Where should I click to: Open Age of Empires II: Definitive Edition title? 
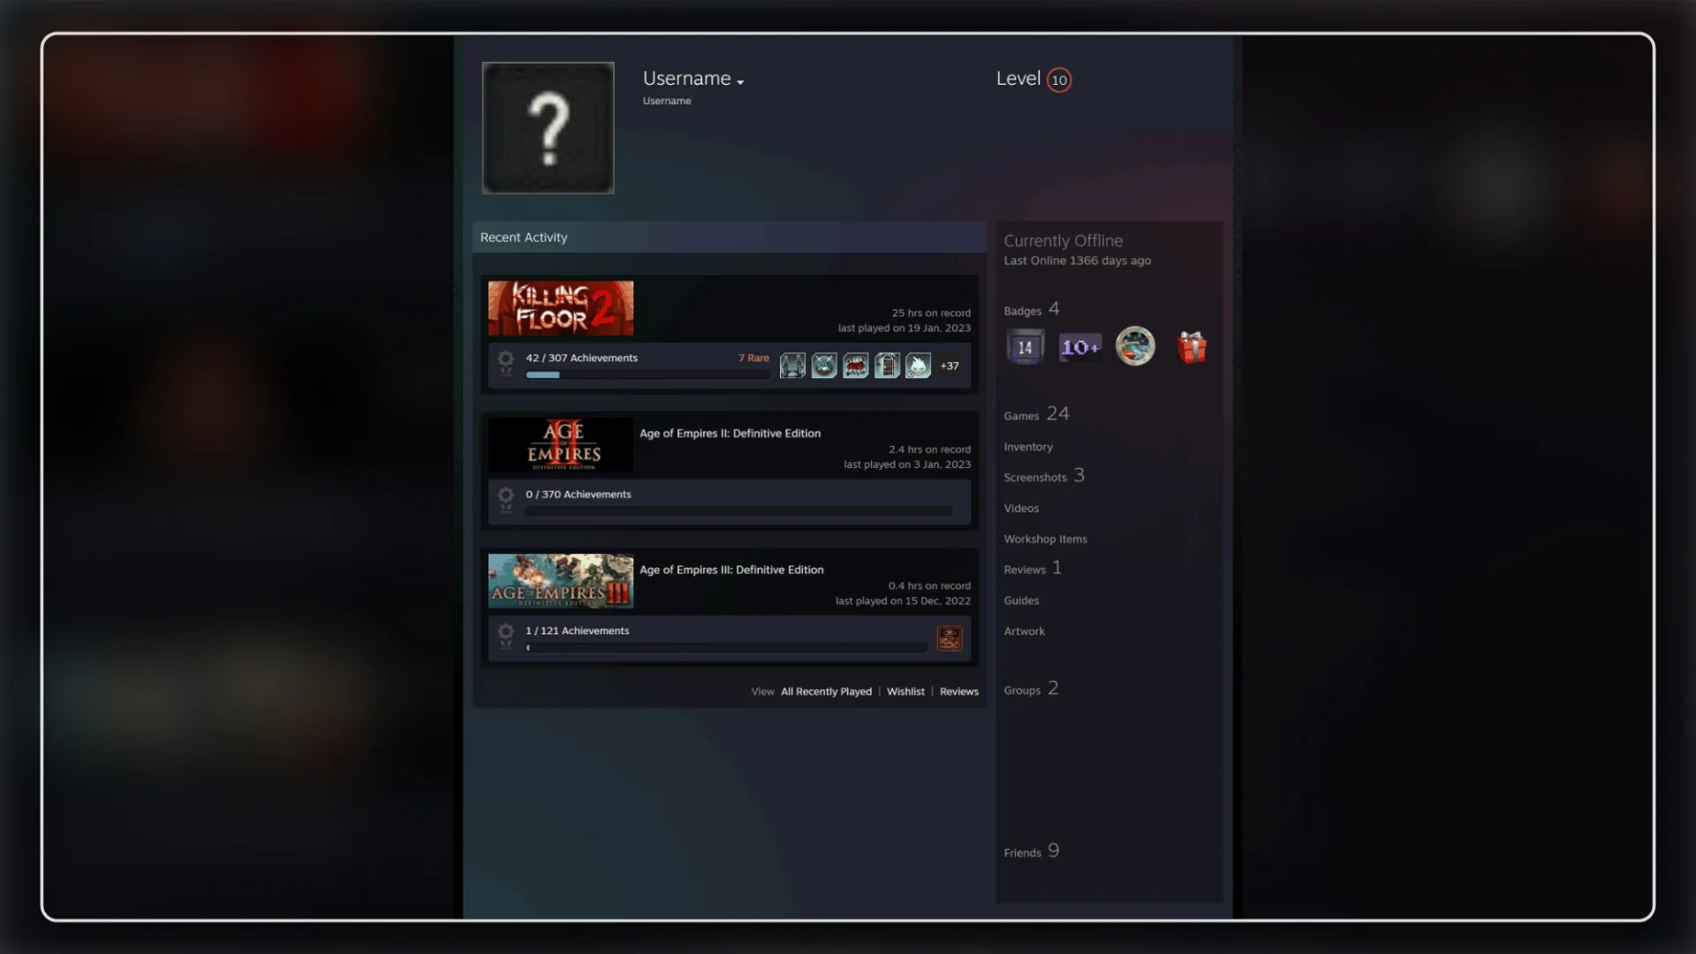730,433
